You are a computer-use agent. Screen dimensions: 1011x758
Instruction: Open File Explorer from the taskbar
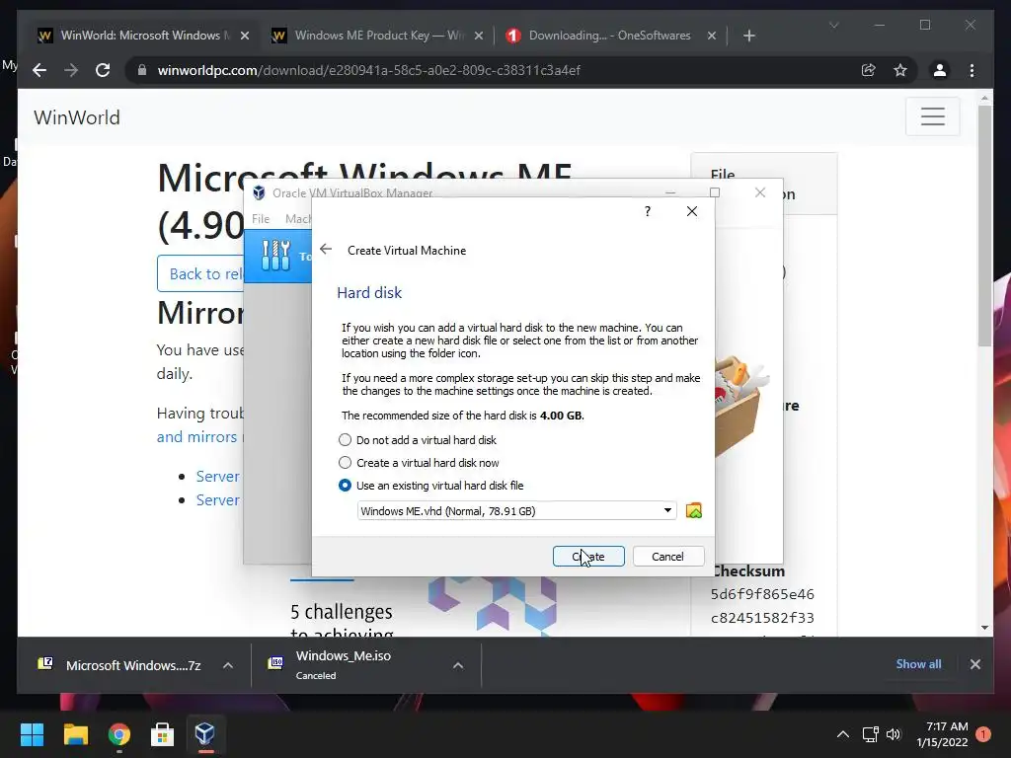tap(75, 733)
